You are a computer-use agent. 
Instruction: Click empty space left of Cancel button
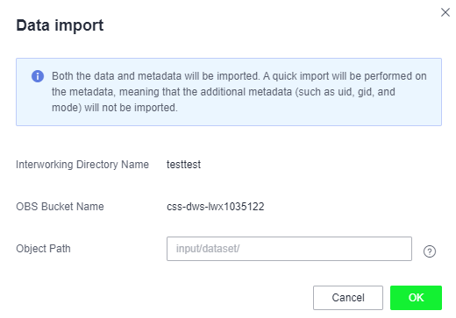[164, 298]
